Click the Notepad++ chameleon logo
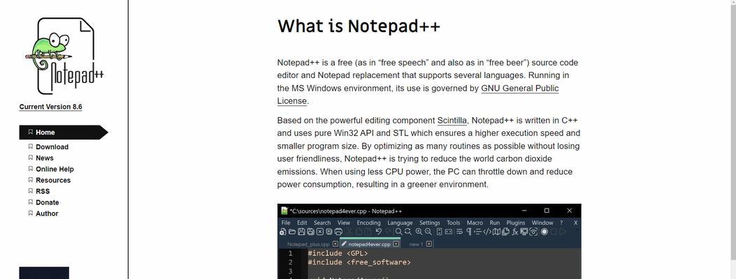Screen dimensions: 736x279 [x=64, y=56]
